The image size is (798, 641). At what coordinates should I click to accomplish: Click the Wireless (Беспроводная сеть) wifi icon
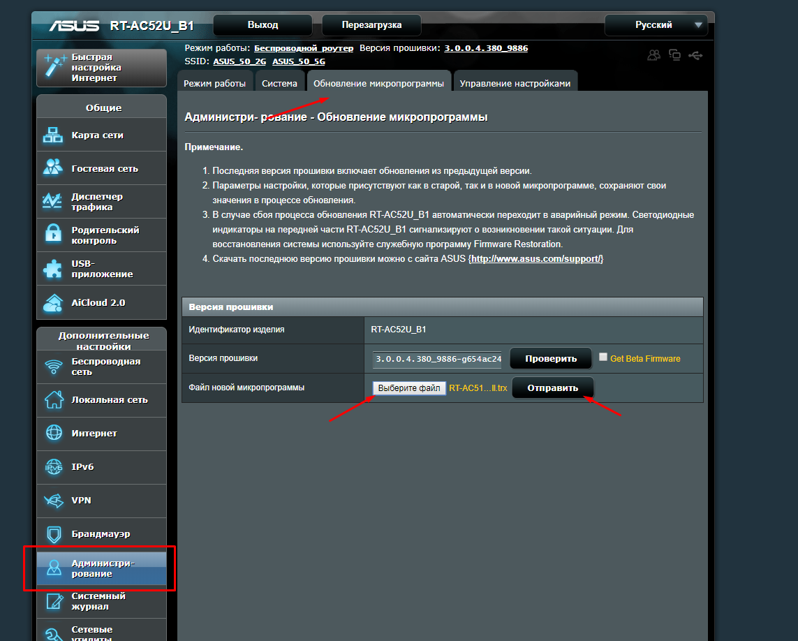(x=53, y=367)
